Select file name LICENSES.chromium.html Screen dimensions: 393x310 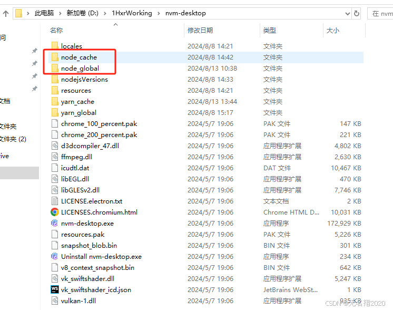[99, 212]
